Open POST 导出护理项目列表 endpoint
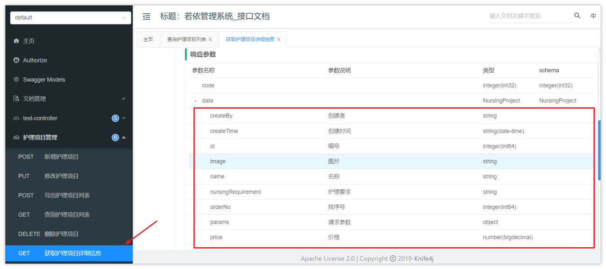Screen dimensions: 606x269 [69, 195]
